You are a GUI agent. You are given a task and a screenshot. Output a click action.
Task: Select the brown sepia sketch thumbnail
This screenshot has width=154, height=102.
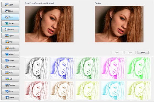(62, 90)
